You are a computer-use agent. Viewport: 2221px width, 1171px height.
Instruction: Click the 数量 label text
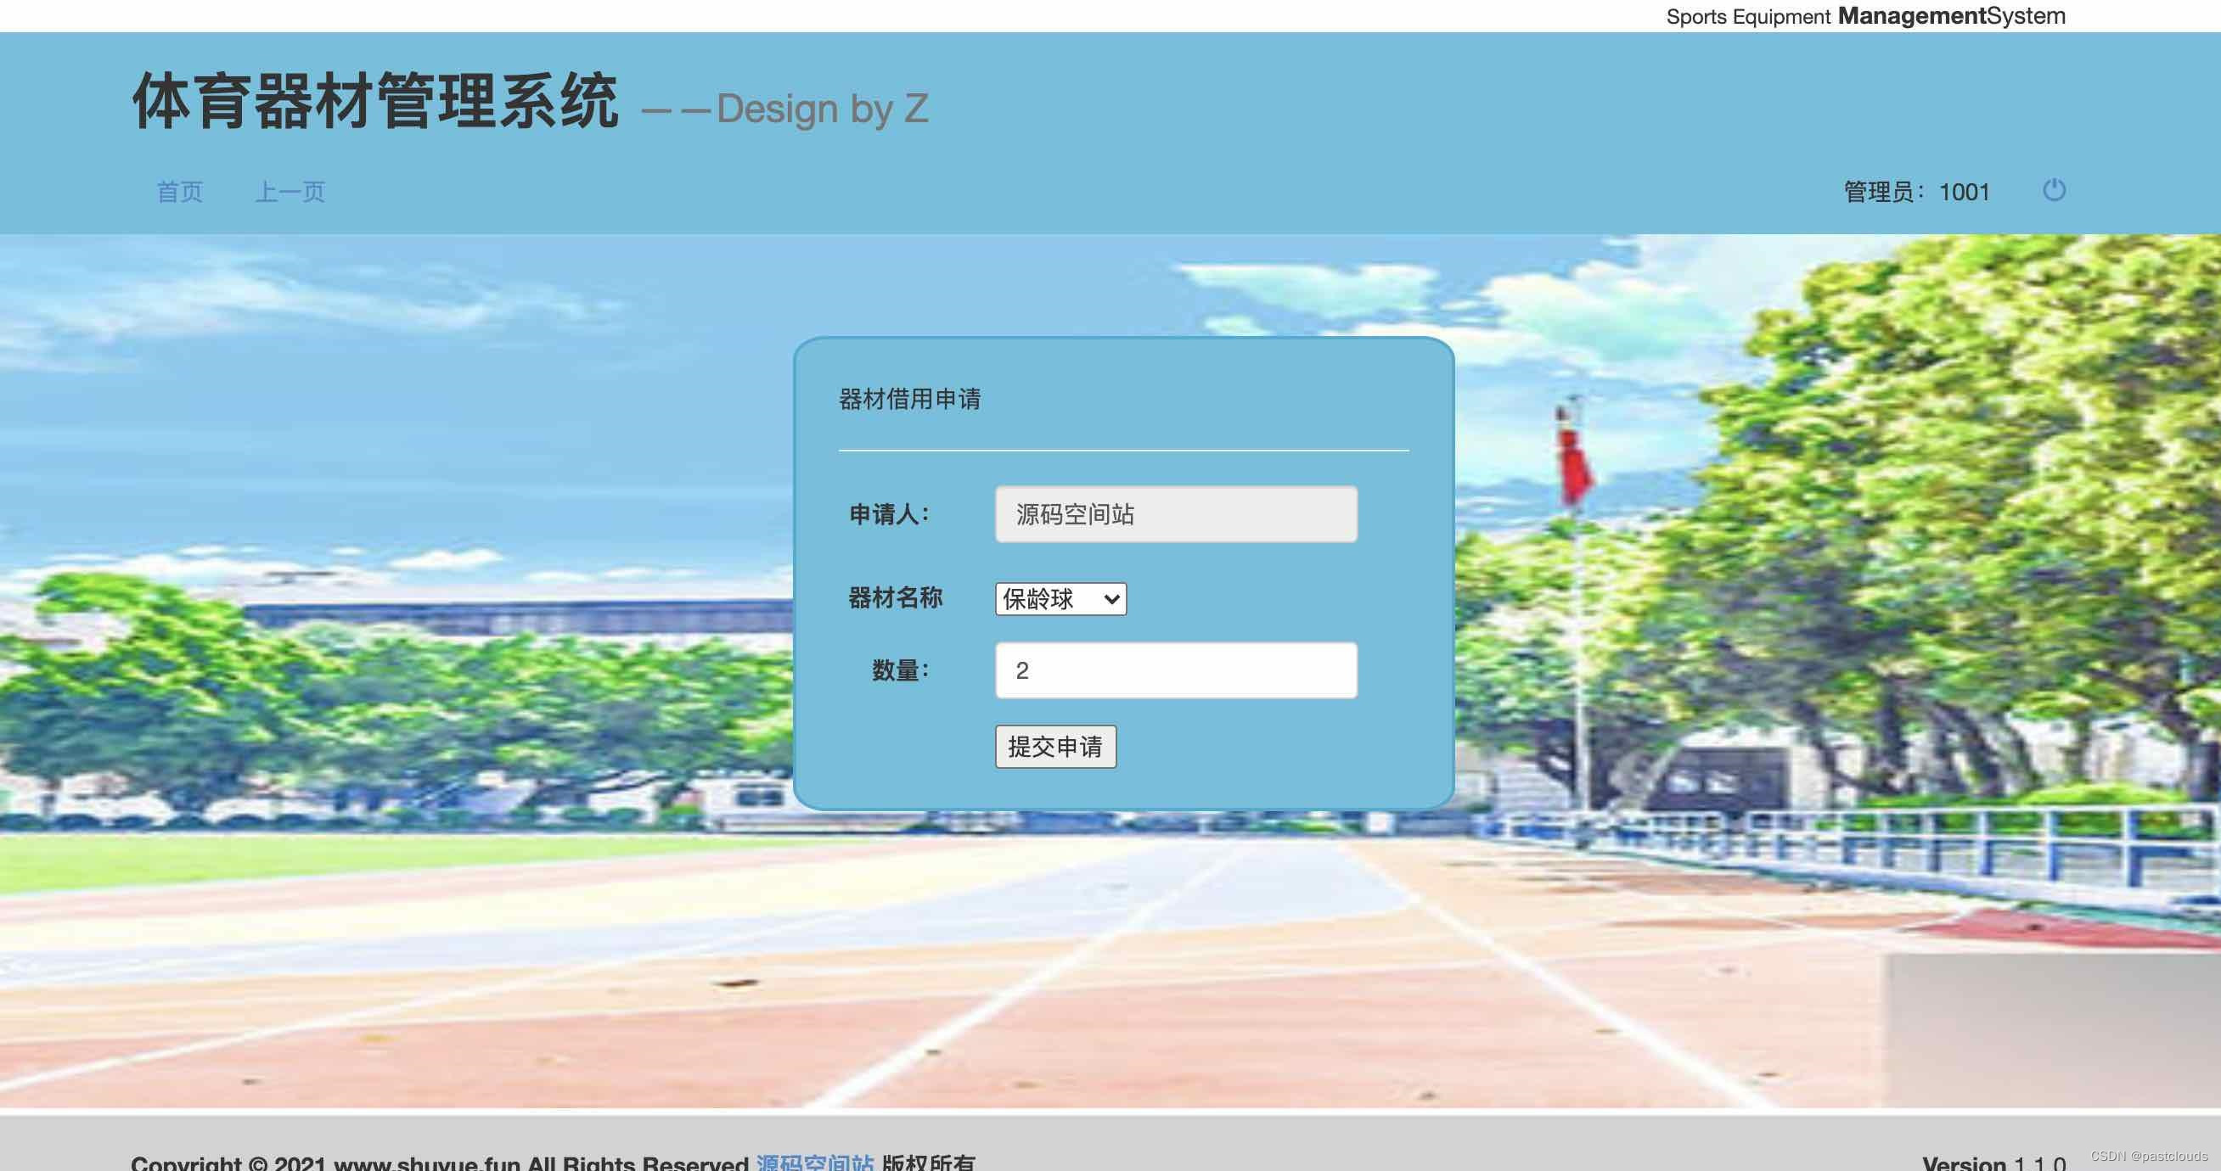[900, 670]
